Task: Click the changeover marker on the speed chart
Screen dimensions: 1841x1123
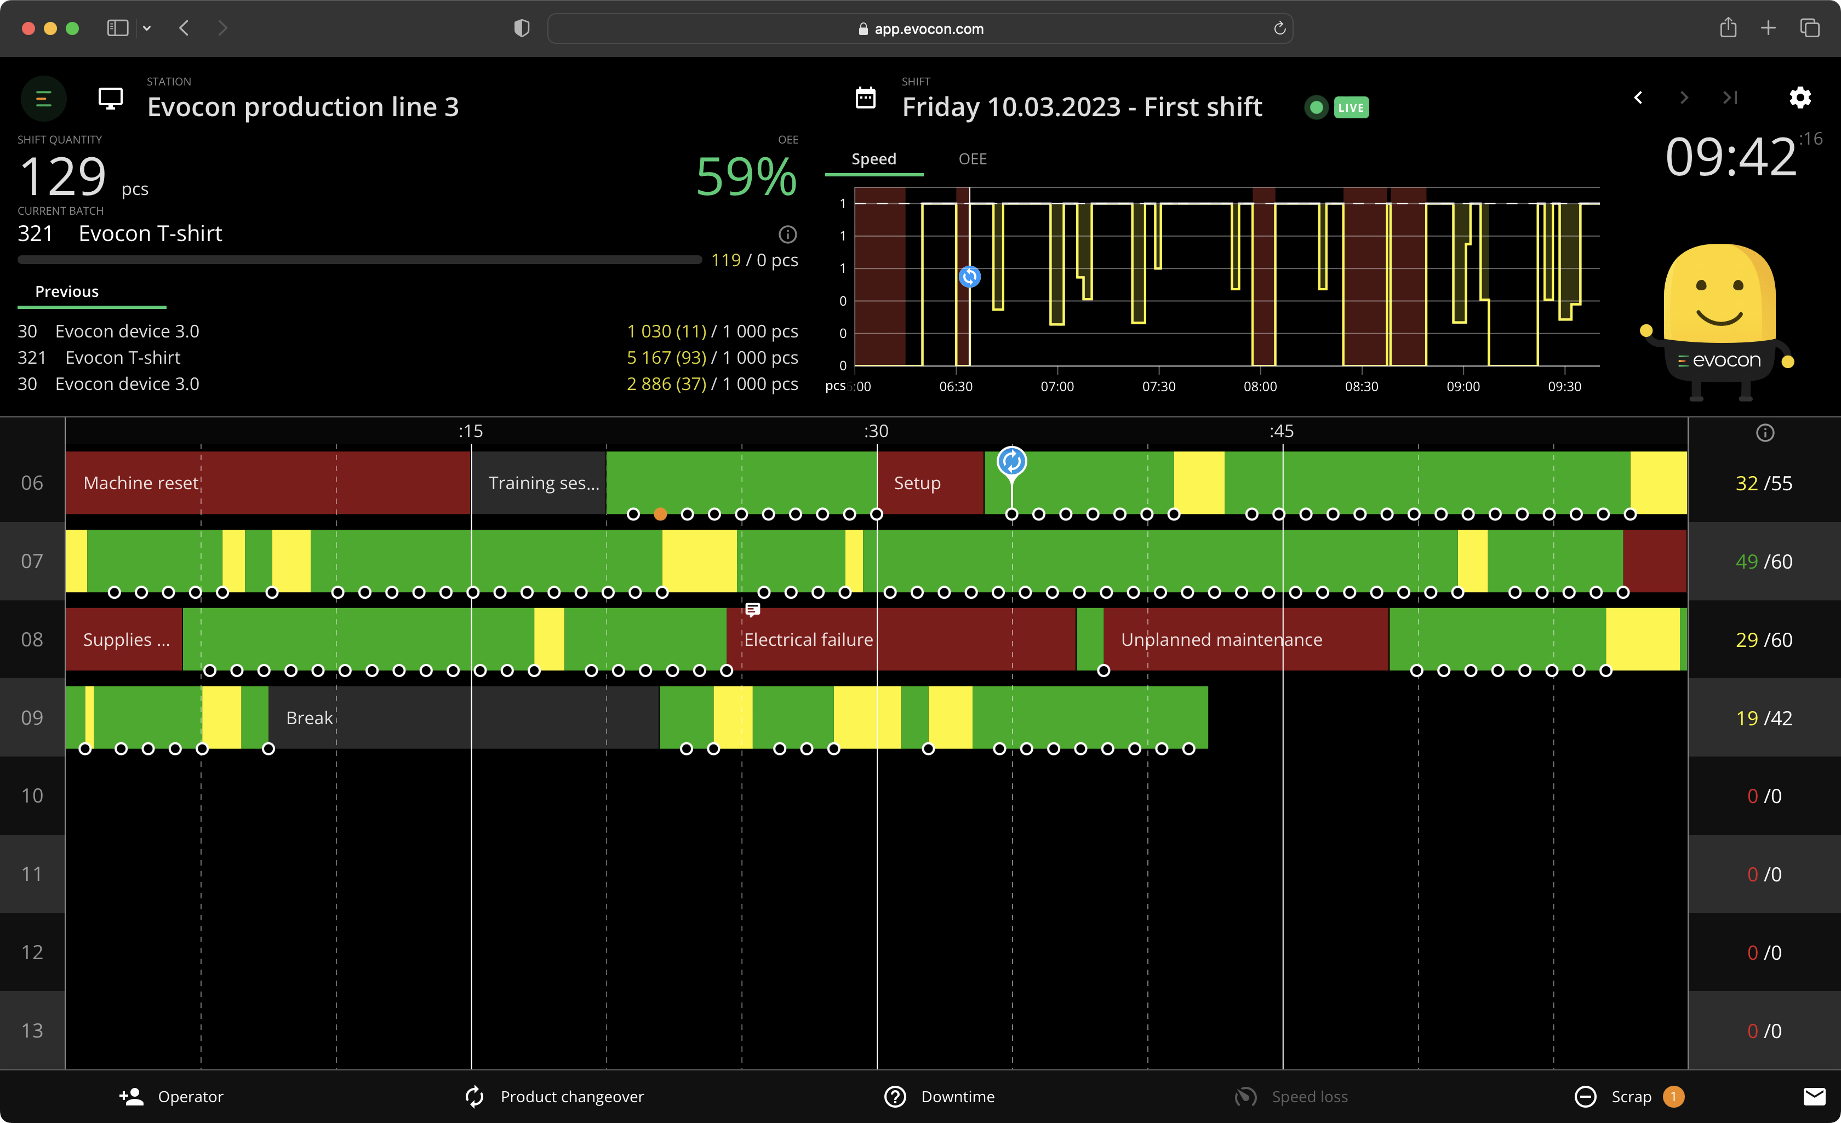Action: point(969,277)
